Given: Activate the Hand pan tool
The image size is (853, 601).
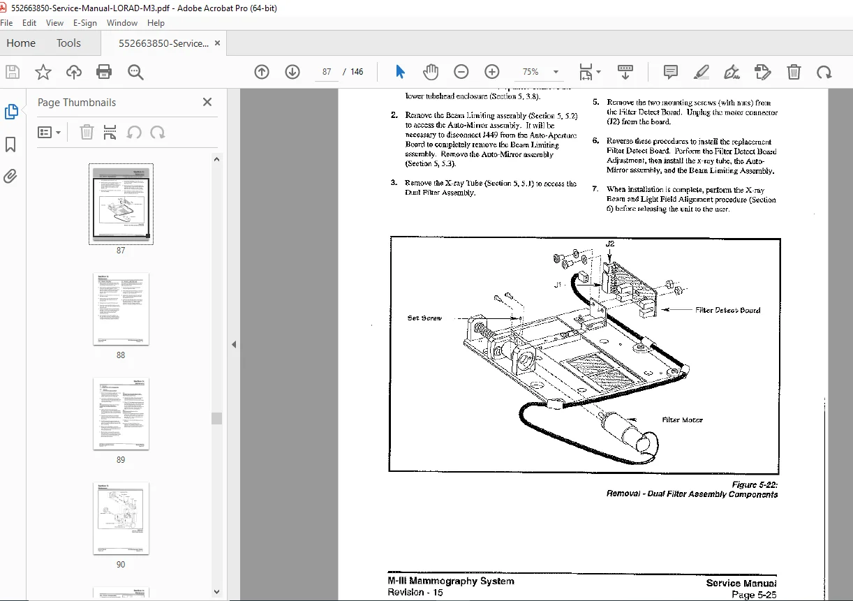Looking at the screenshot, I should (x=431, y=72).
